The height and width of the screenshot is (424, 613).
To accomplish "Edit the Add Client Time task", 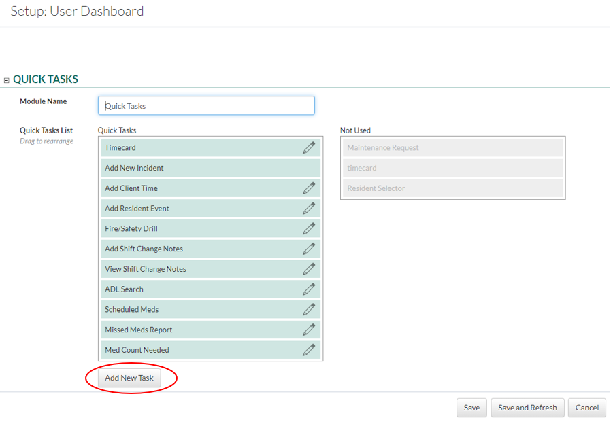I will click(x=309, y=188).
